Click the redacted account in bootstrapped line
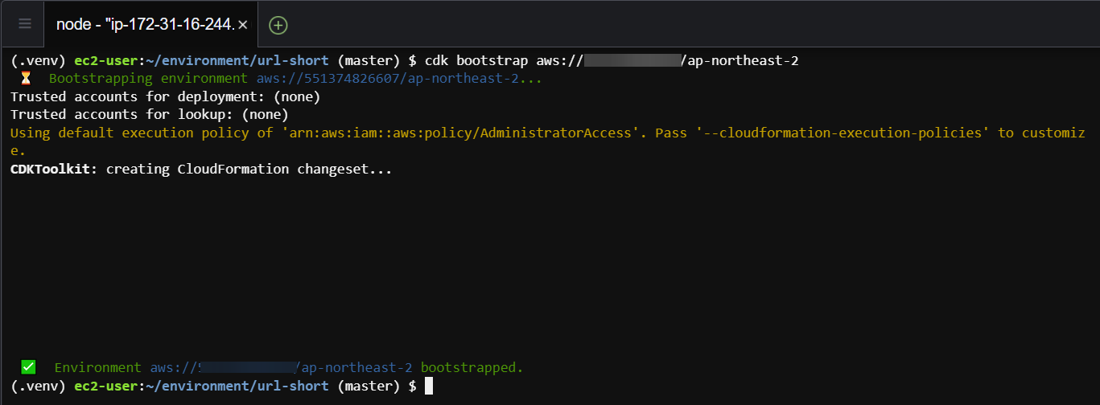The width and height of the screenshot is (1100, 405). point(245,367)
